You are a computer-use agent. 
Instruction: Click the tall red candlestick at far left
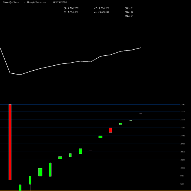10,142
